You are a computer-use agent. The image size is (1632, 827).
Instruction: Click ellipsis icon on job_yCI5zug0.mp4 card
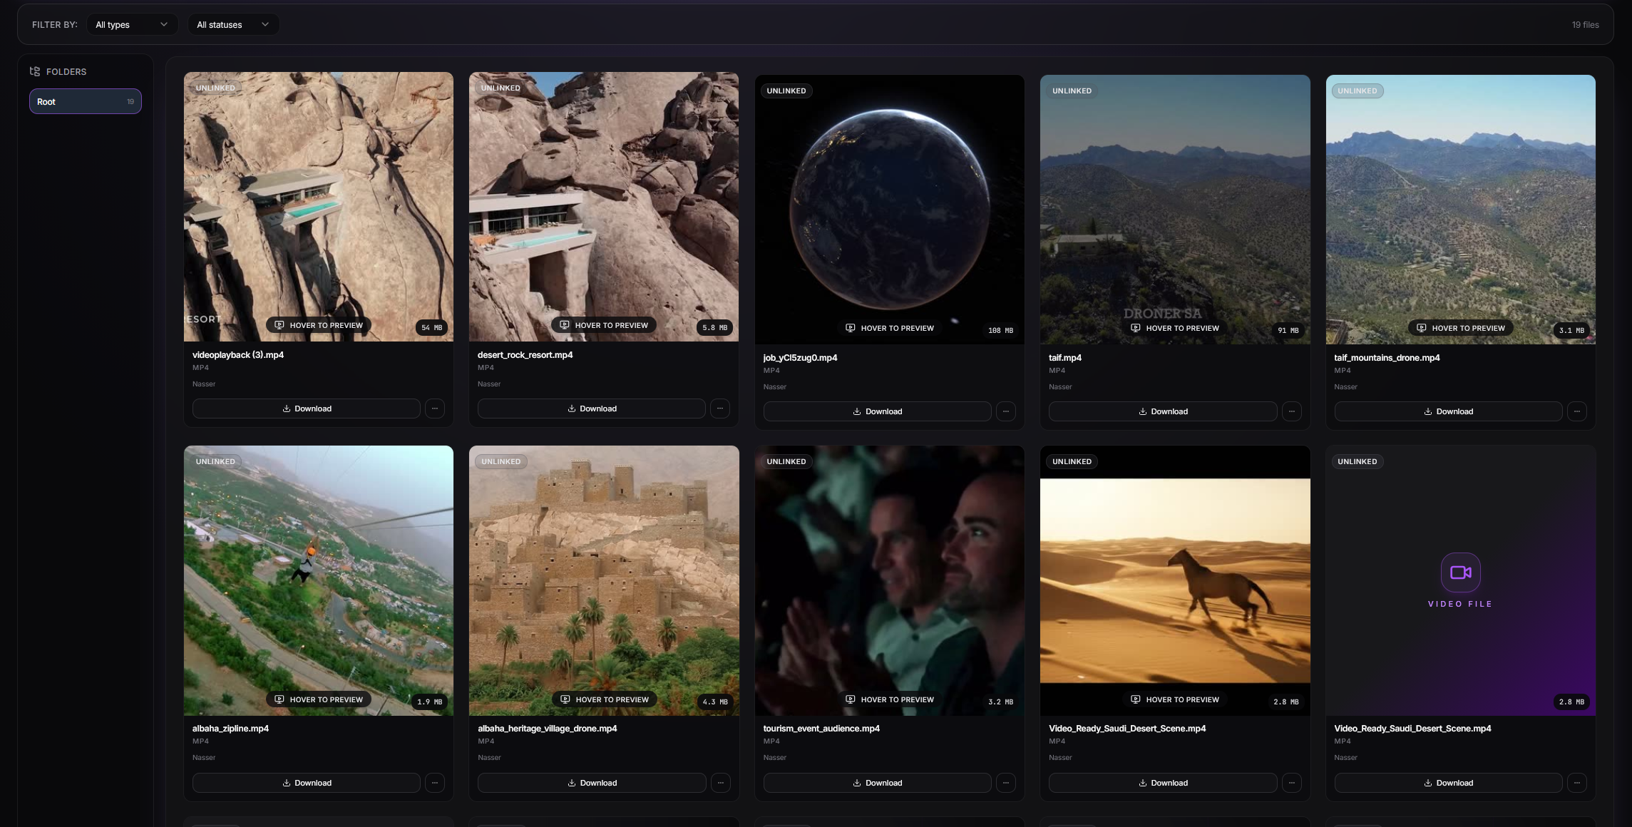[1006, 411]
